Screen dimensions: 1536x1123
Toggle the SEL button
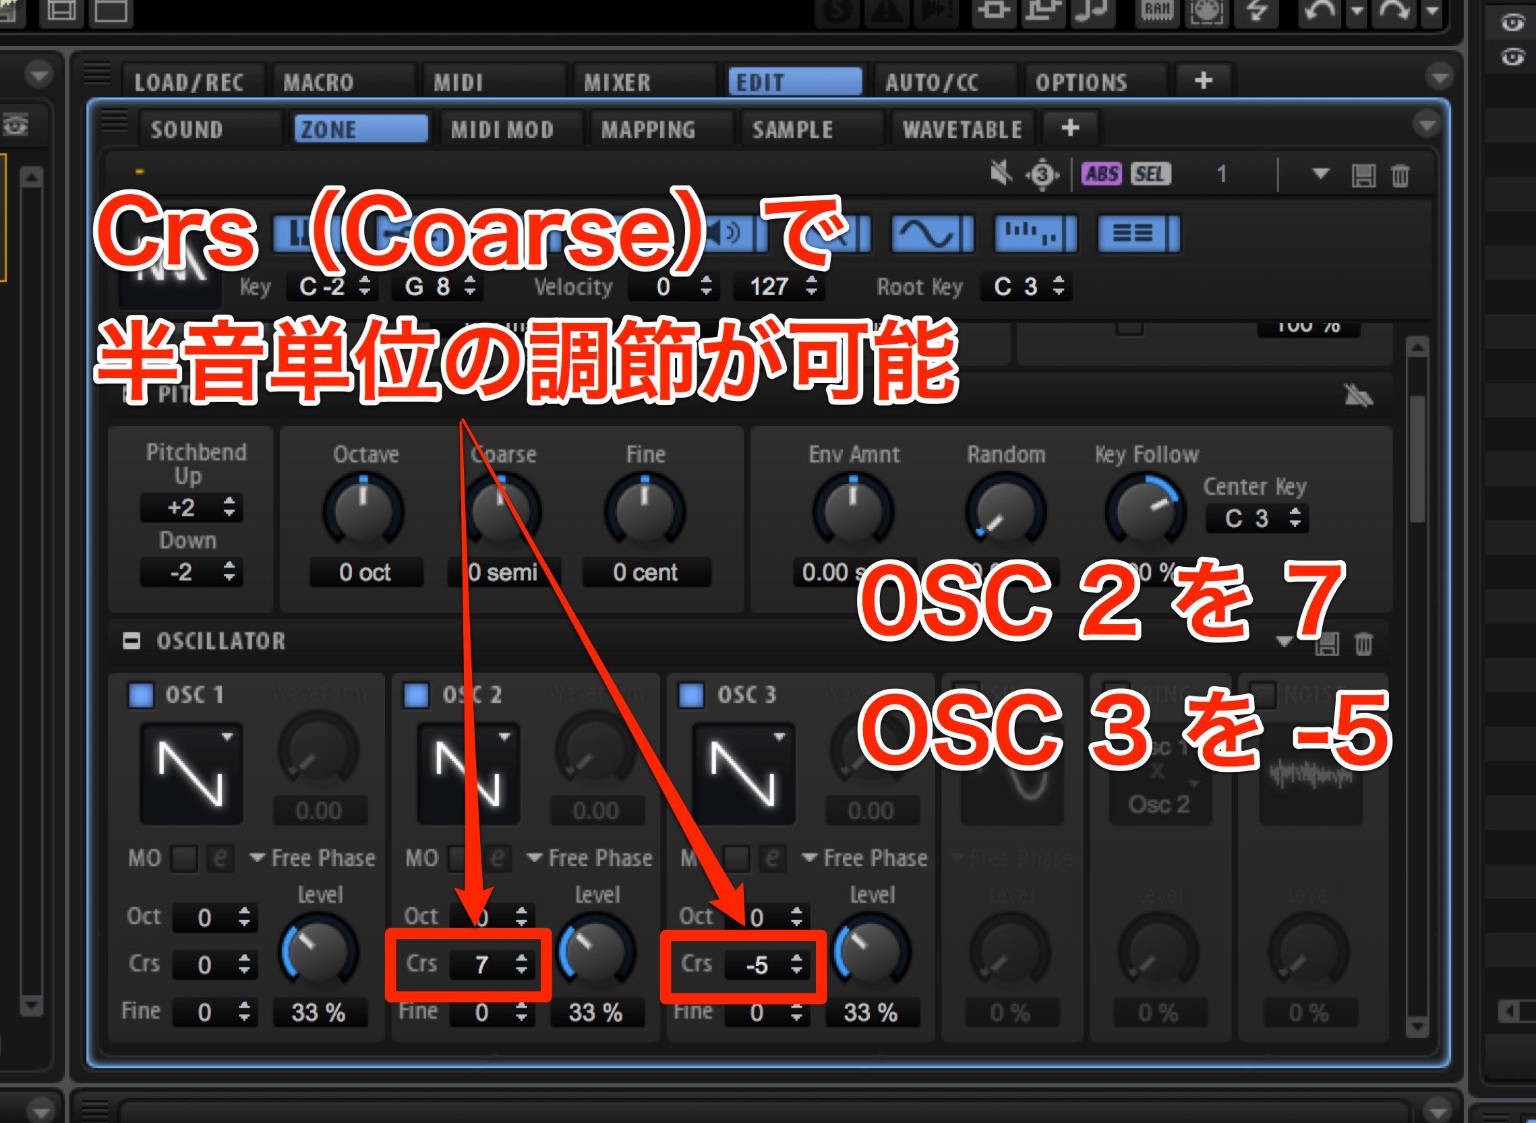[1150, 174]
